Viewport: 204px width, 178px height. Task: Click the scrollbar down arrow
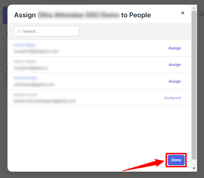[x=194, y=168]
